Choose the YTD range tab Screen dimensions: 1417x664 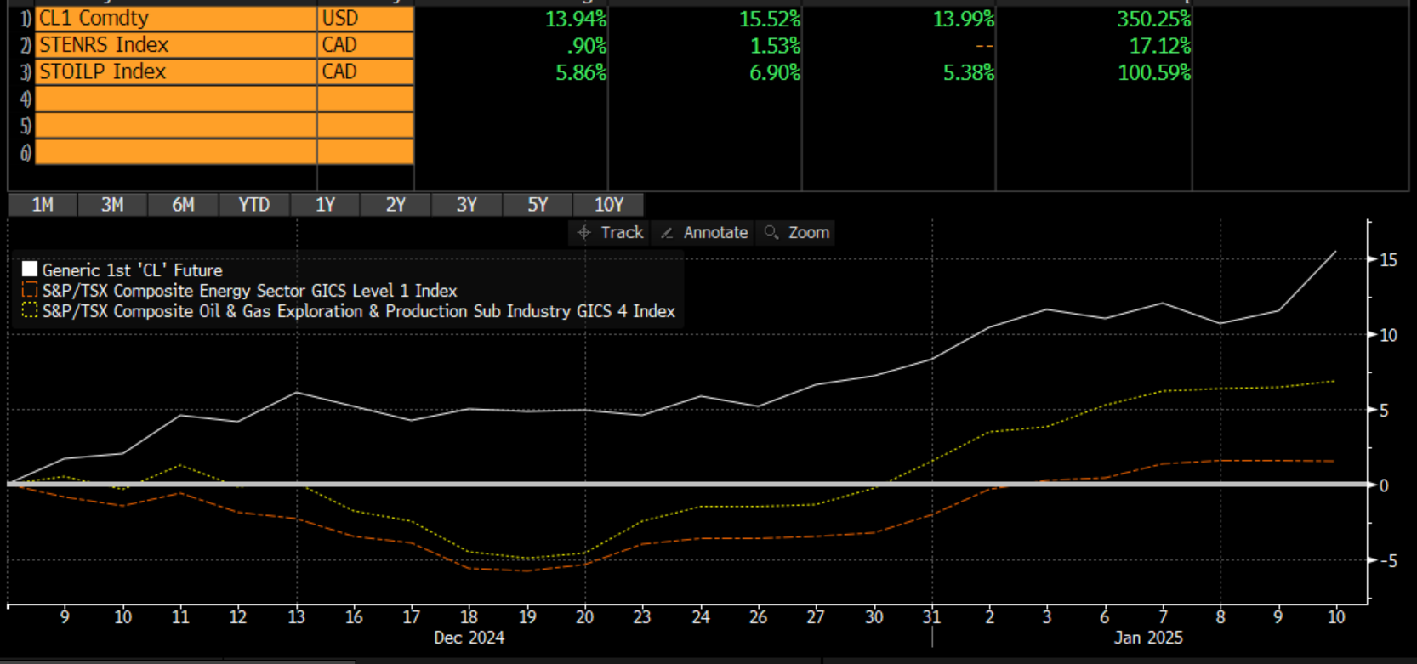pos(253,205)
